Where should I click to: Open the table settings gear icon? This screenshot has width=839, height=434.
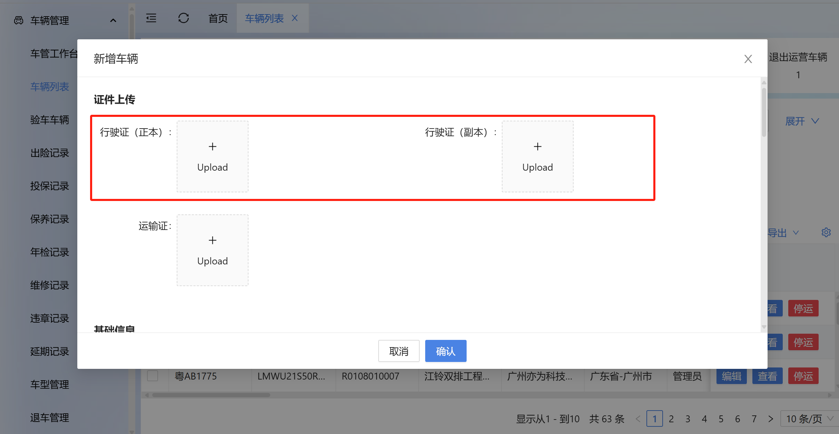click(826, 232)
